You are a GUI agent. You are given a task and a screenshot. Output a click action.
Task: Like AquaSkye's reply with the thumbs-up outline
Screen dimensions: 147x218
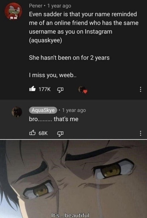(x=32, y=132)
